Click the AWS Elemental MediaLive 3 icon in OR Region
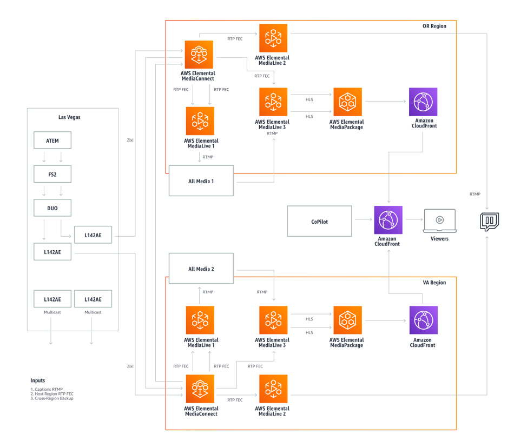527x448 pixels. (x=273, y=102)
